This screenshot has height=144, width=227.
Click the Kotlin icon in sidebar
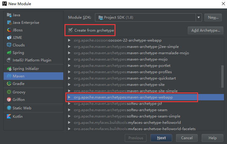(9, 116)
